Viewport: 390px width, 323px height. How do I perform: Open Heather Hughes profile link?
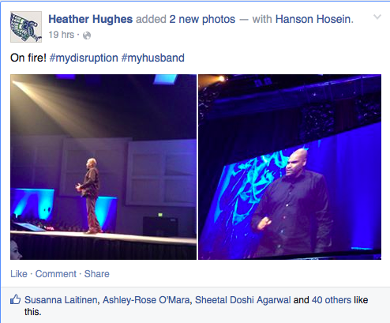pyautogui.click(x=91, y=19)
